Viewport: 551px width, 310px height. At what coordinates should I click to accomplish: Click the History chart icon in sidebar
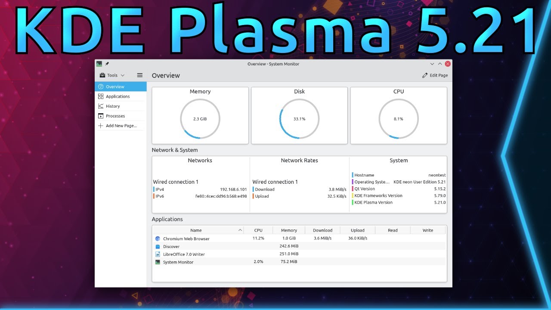[x=101, y=106]
